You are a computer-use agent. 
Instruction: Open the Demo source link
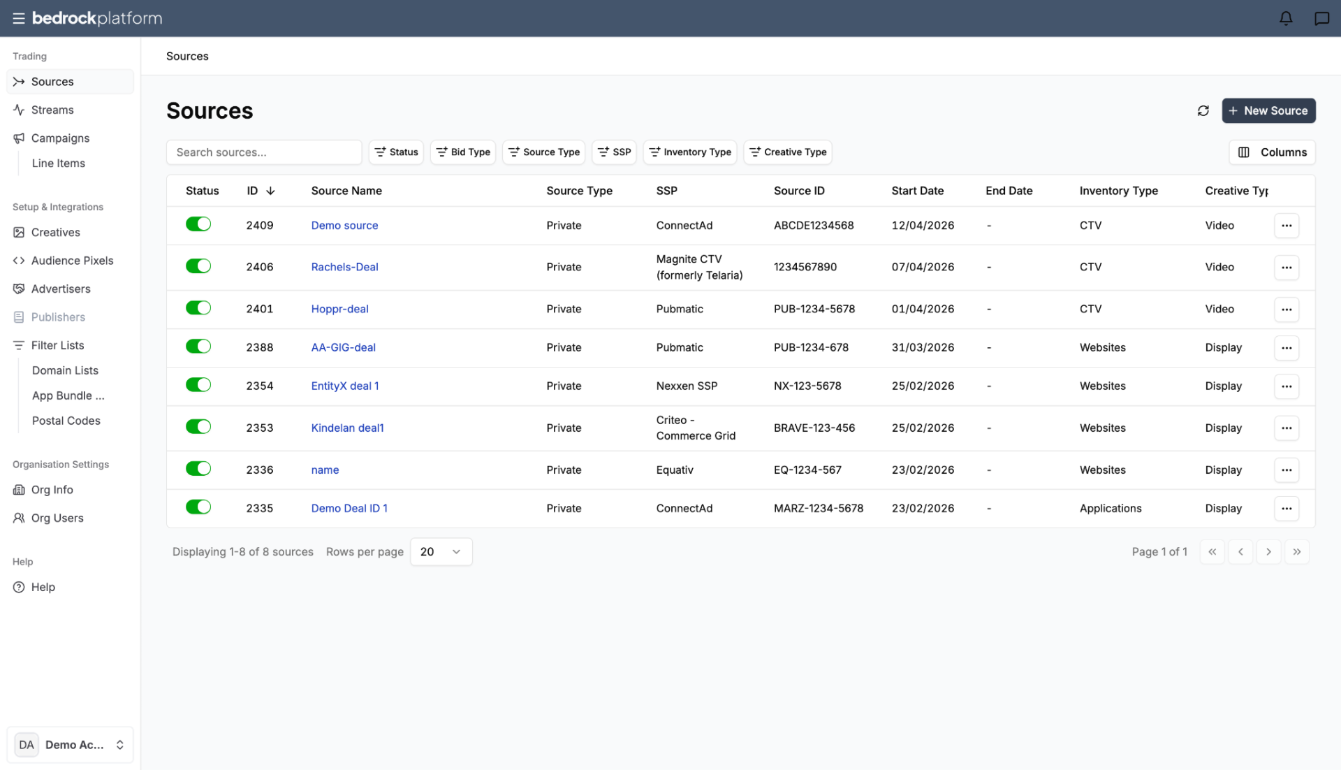[x=344, y=226]
